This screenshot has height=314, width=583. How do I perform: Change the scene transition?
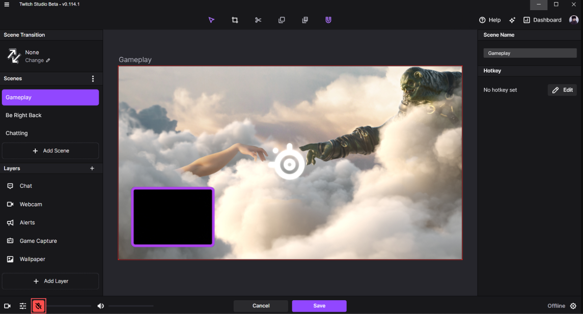pyautogui.click(x=37, y=60)
